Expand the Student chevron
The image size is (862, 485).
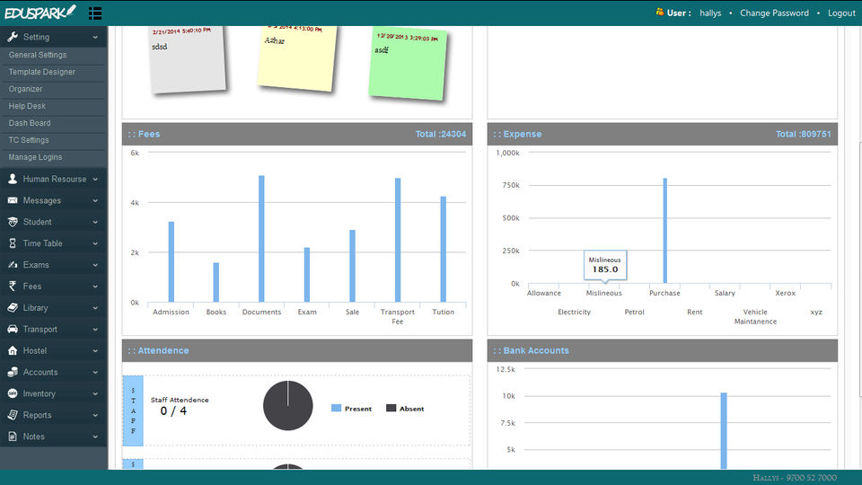(95, 222)
